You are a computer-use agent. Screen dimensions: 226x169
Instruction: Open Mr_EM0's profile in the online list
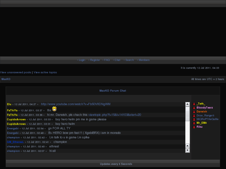pyautogui.click(x=202, y=123)
